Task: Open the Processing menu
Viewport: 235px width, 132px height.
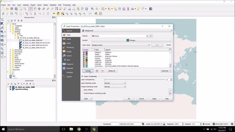Action: pos(67,5)
